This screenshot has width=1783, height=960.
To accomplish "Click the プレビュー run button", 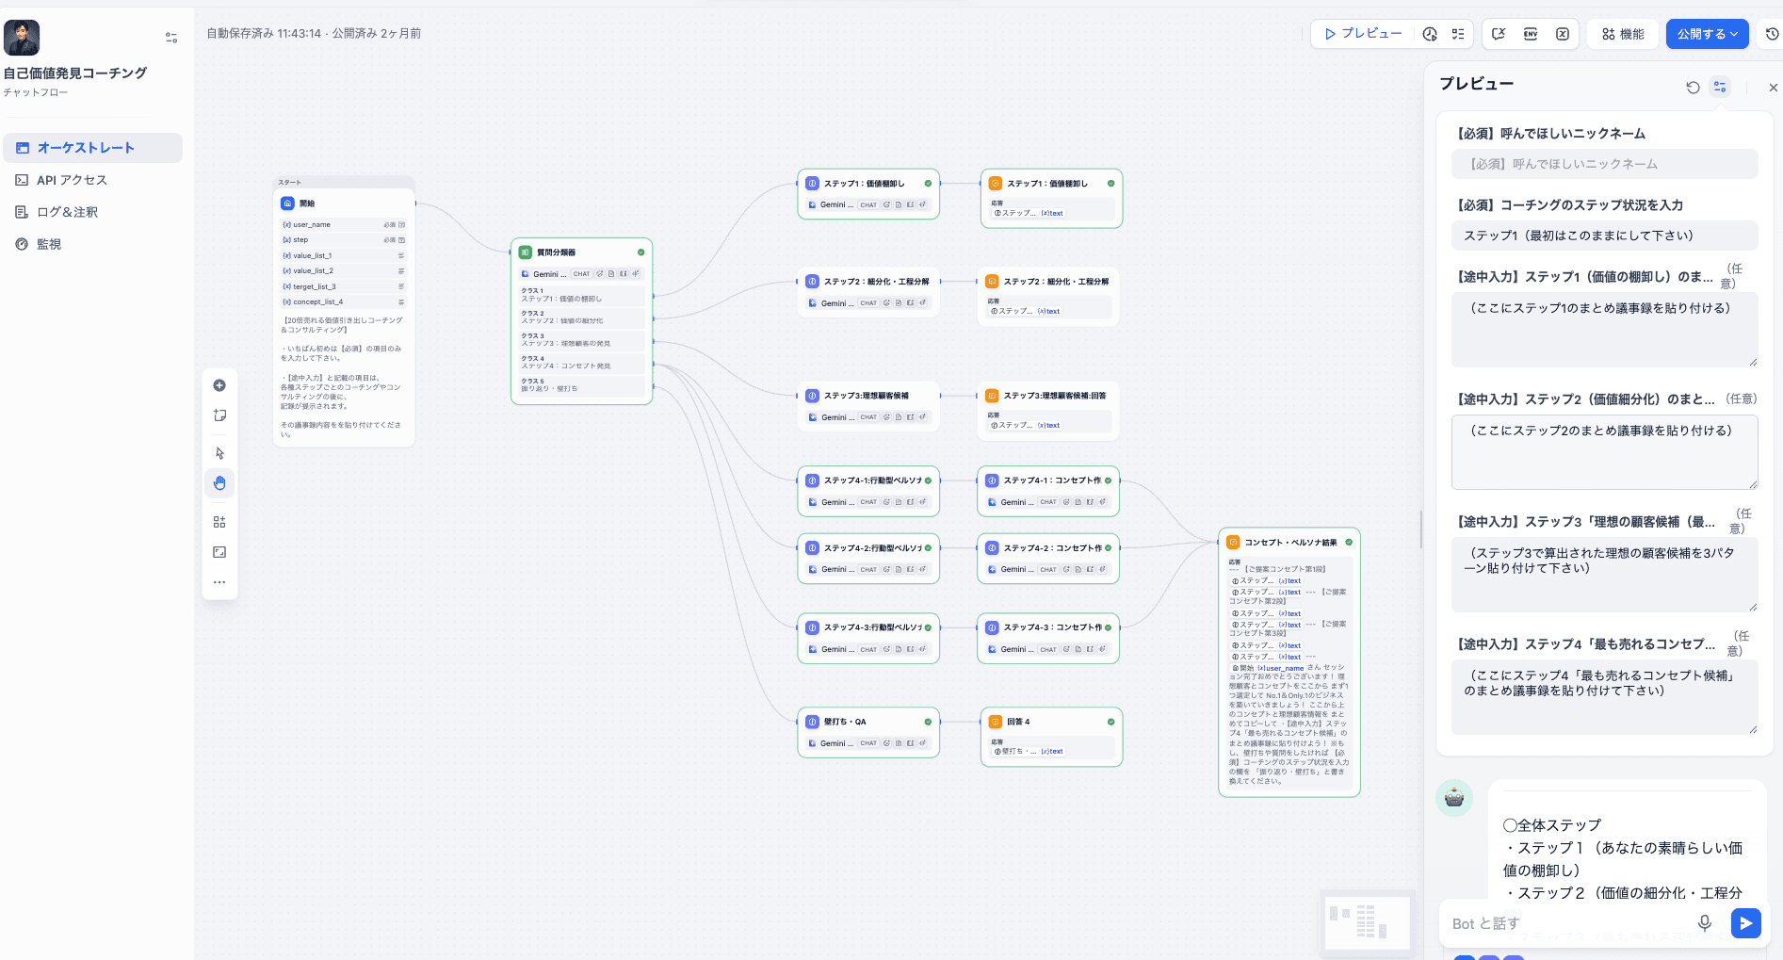I will tap(1362, 34).
